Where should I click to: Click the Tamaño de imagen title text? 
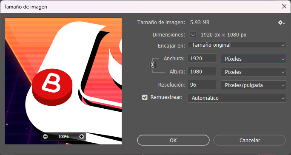coord(26,7)
